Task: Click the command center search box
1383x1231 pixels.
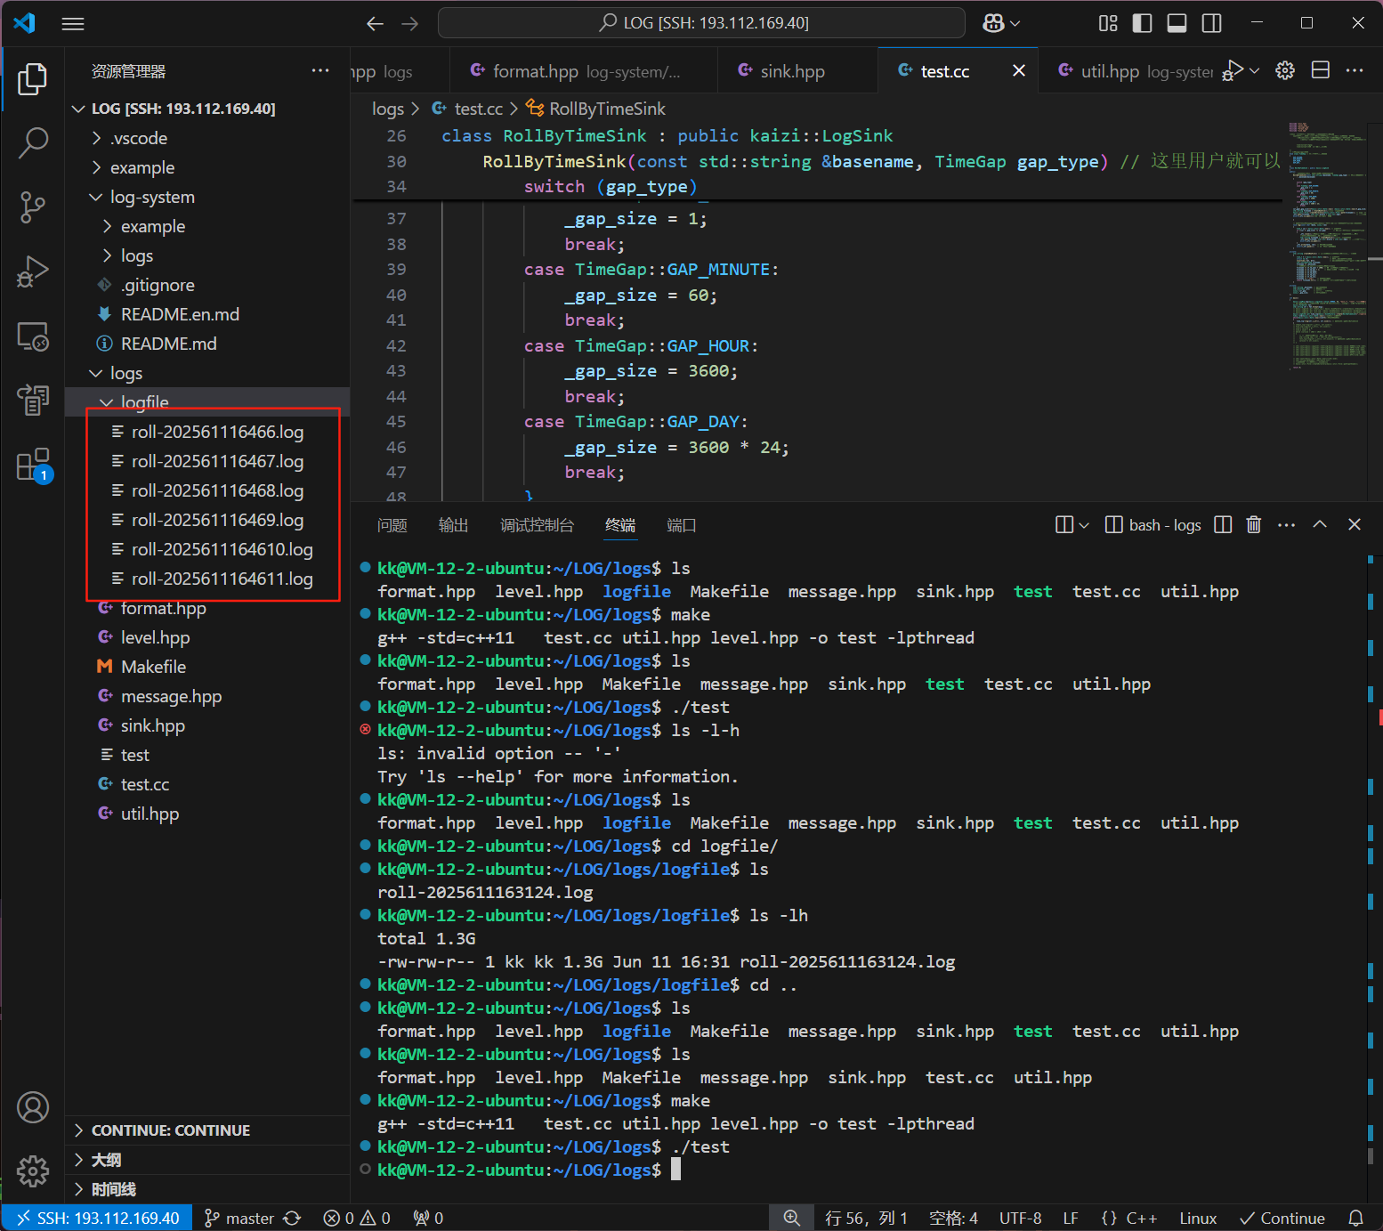Action: [x=701, y=23]
